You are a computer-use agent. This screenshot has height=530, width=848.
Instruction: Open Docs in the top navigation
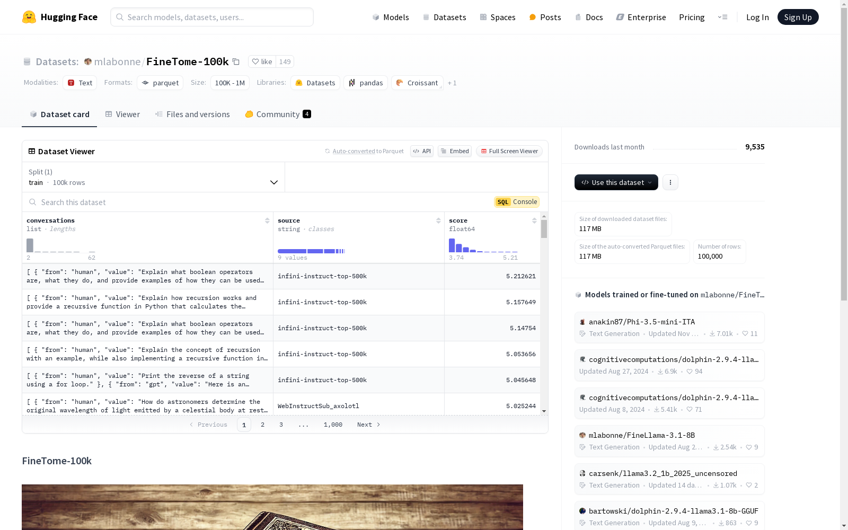589,17
